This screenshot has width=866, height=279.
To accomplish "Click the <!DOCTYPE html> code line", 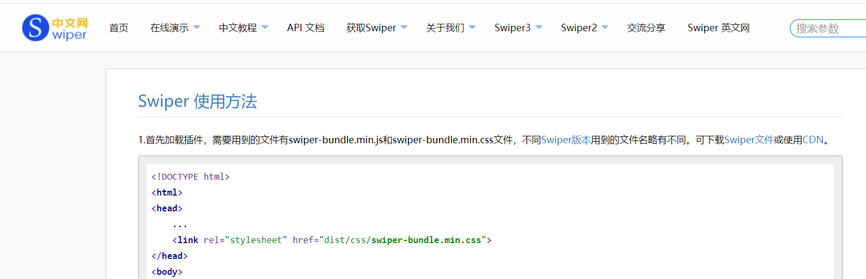I will [190, 176].
